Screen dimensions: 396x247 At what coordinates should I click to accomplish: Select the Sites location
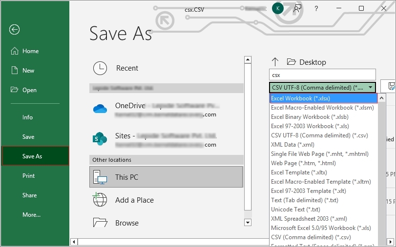166,140
